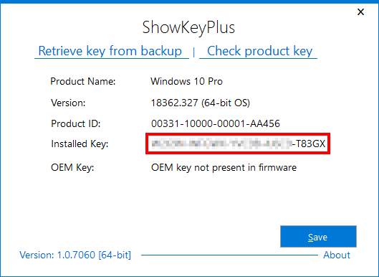Screen dimensions: 379x277
Task: Click the Windows 10 Pro product name value
Action: 186,81
